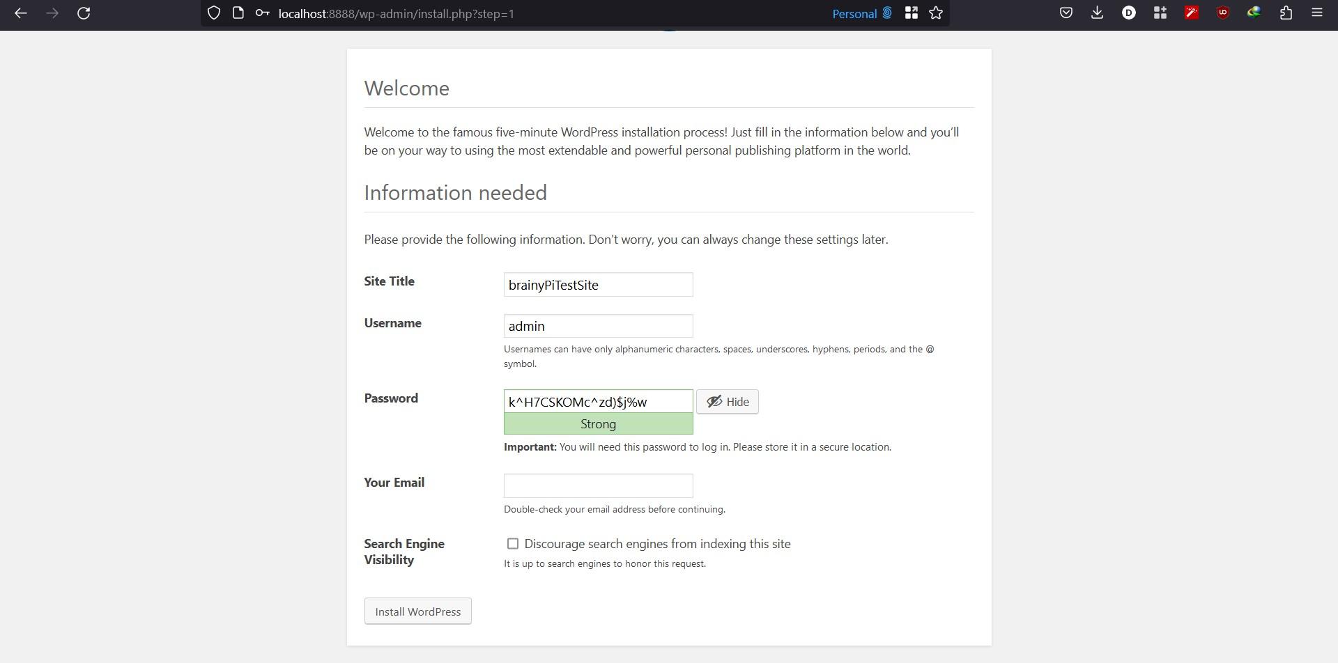Open the uBlock Origin extension
This screenshot has width=1338, height=663.
point(1222,13)
